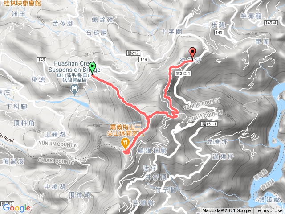Open the orange restaurant fork-knife icon
Viewport: 285px width, 214px height.
pos(126,143)
